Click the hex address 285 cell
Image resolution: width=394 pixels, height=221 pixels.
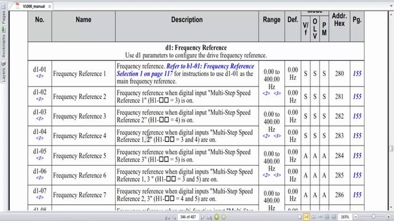click(339, 176)
